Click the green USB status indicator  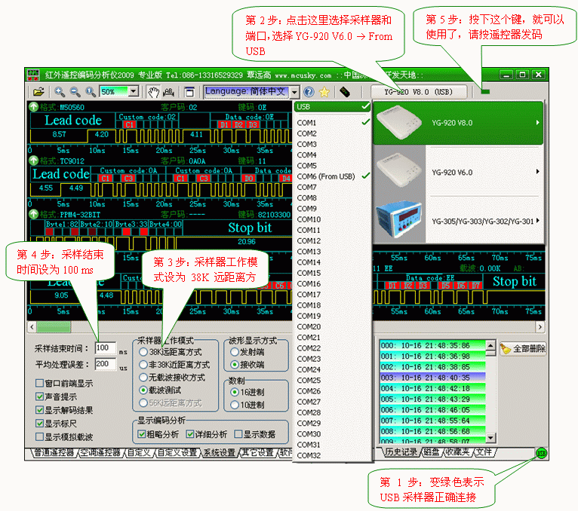coord(541,453)
